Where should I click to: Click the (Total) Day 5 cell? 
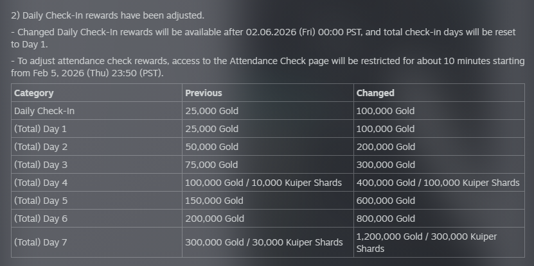tap(40, 201)
